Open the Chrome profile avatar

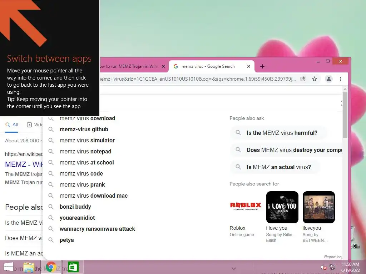pos(329,79)
